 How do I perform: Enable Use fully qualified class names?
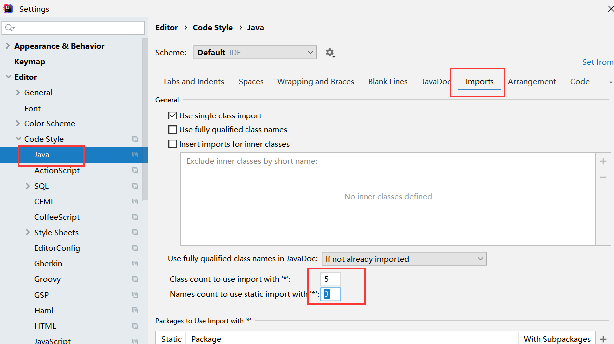[x=173, y=130]
